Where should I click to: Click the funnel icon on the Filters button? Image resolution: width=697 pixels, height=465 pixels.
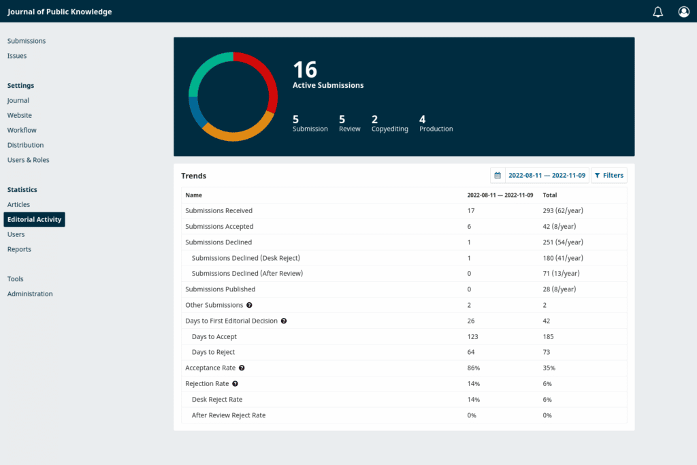[x=598, y=175]
